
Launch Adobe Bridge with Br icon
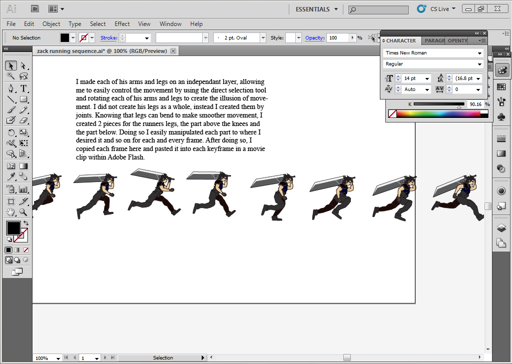(x=35, y=9)
